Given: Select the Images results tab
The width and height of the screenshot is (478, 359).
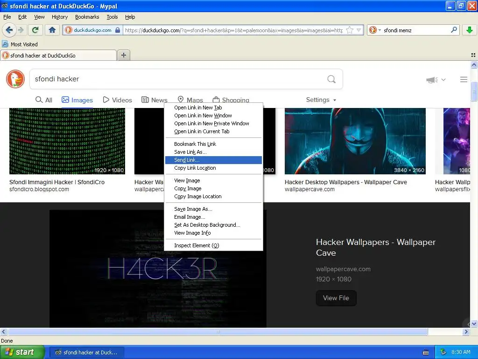Looking at the screenshot, I should click(77, 100).
